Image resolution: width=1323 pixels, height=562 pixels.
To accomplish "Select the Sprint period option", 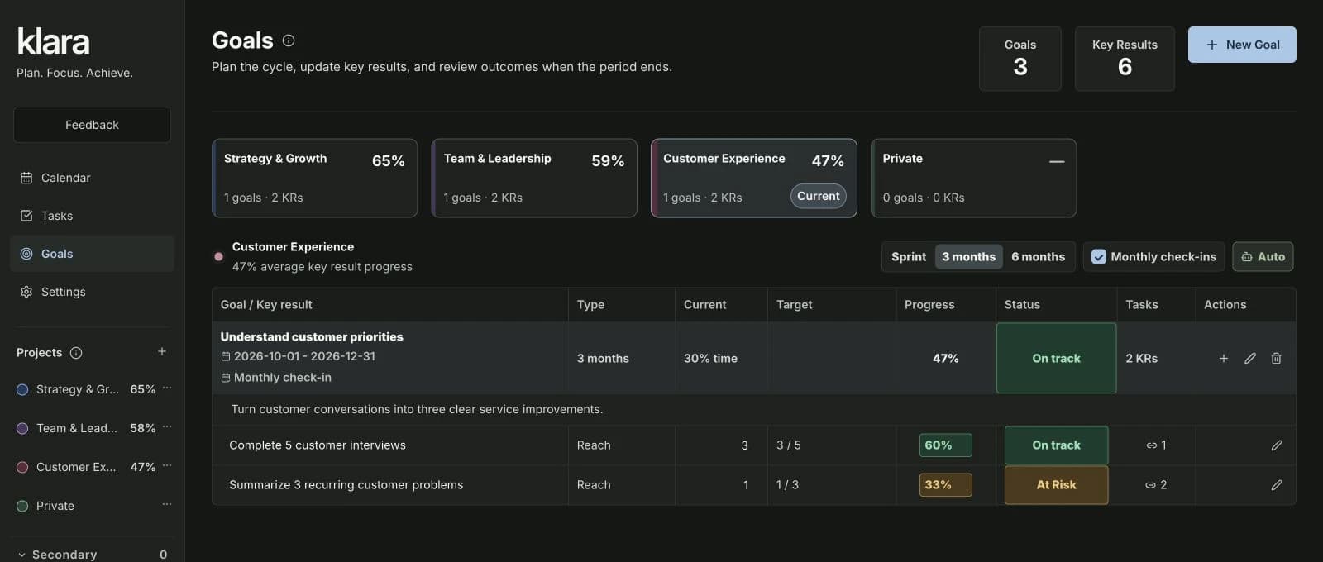I will tap(909, 257).
